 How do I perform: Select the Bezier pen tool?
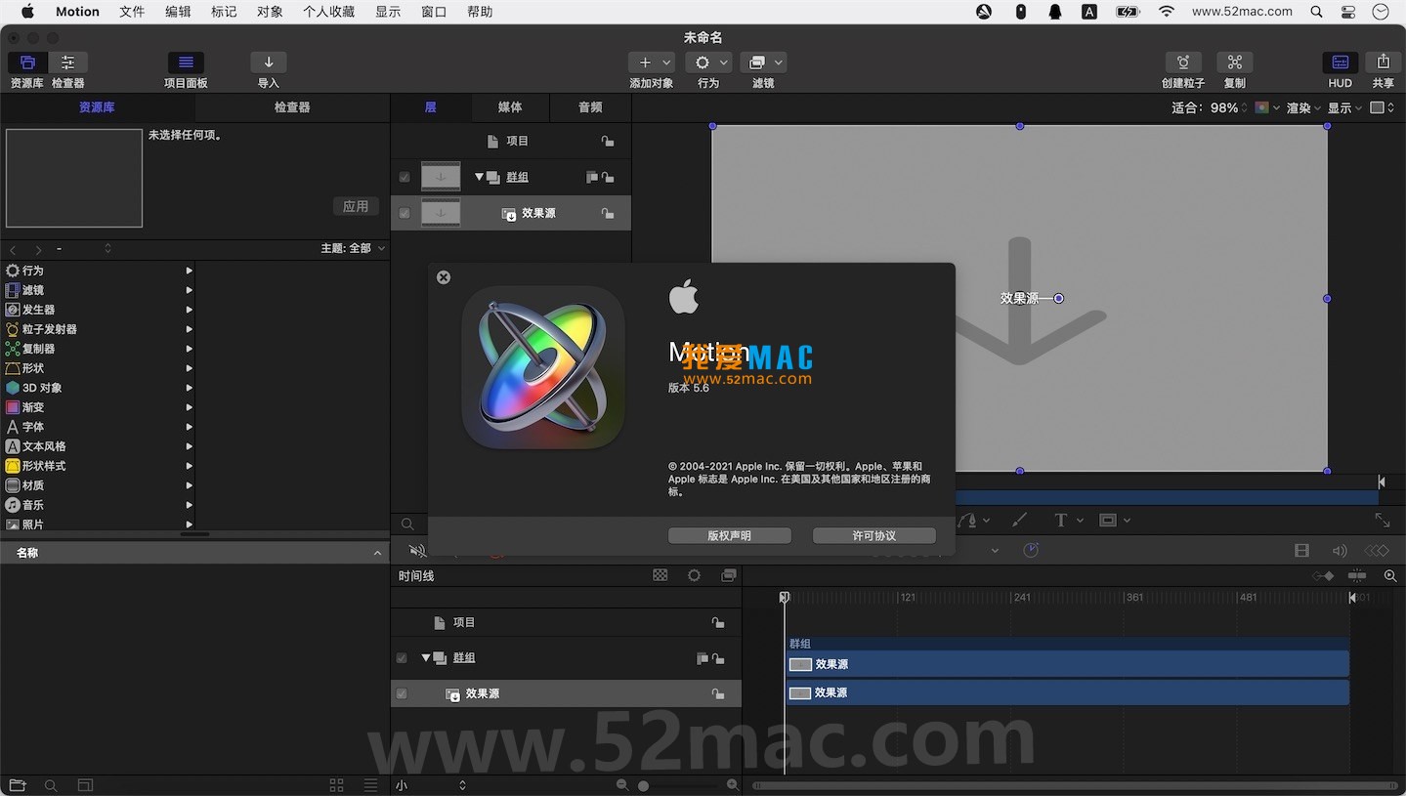click(x=967, y=521)
